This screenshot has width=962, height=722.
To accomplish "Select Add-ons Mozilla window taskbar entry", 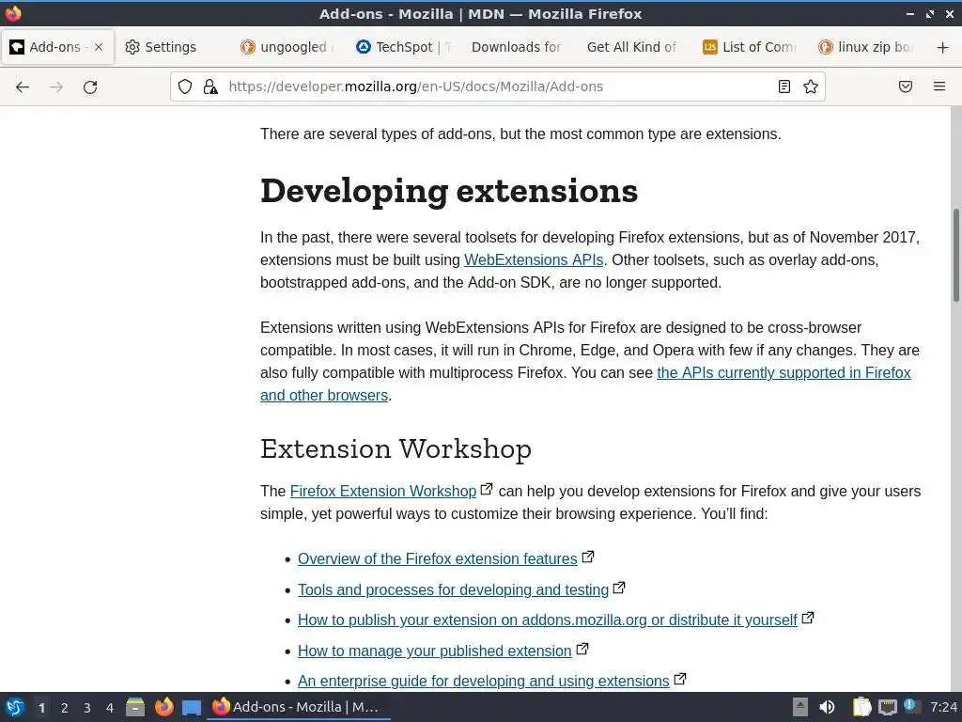I will (x=299, y=707).
